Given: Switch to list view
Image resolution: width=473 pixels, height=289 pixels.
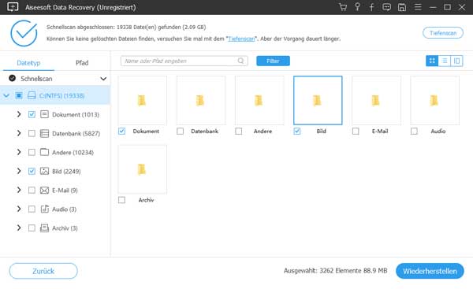Looking at the screenshot, I should (445, 61).
